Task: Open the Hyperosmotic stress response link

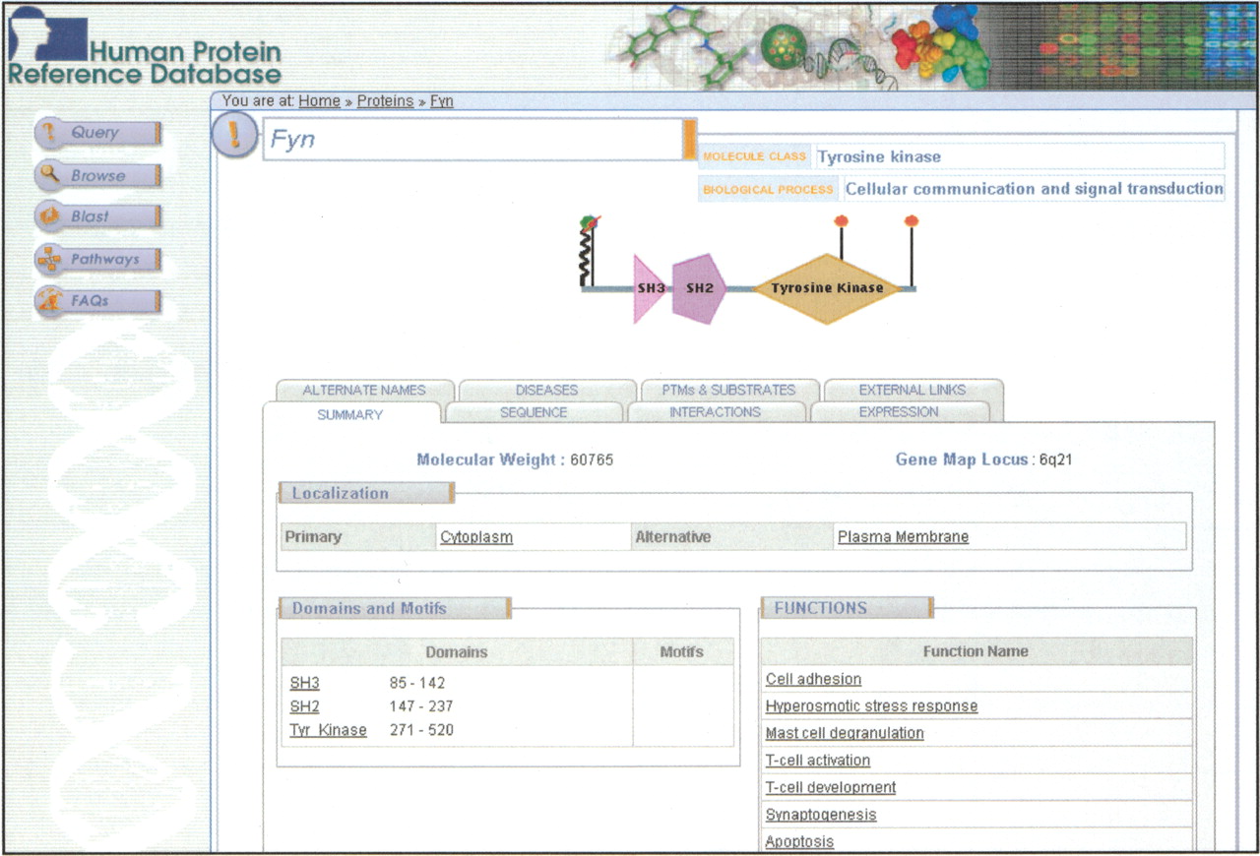Action: [x=872, y=706]
